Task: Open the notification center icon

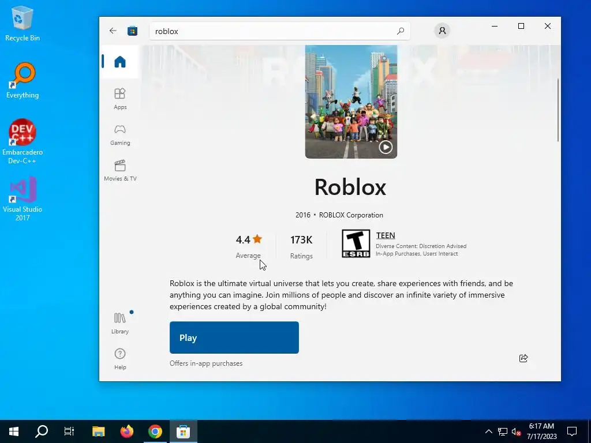Action: 572,431
